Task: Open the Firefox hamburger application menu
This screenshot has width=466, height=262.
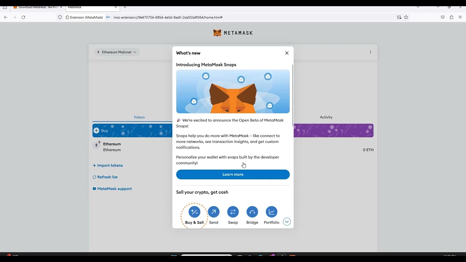Action: (460, 17)
